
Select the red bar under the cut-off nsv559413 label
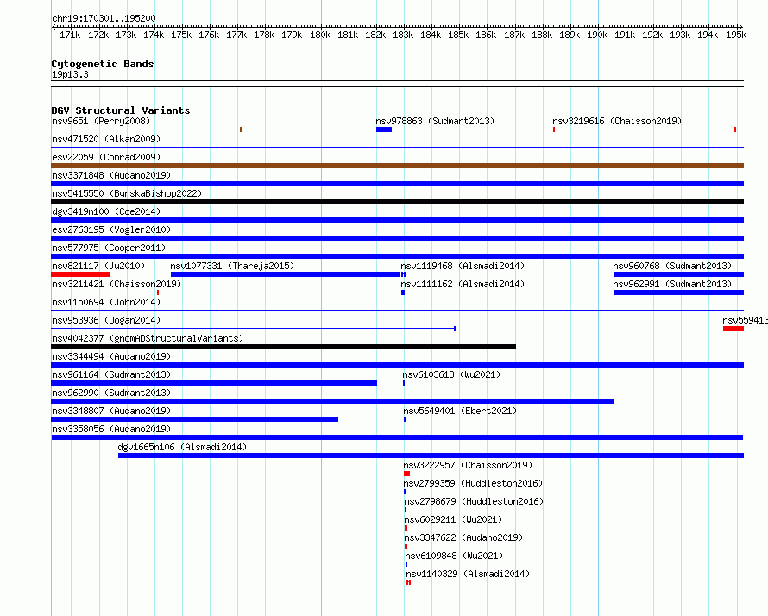coord(733,329)
